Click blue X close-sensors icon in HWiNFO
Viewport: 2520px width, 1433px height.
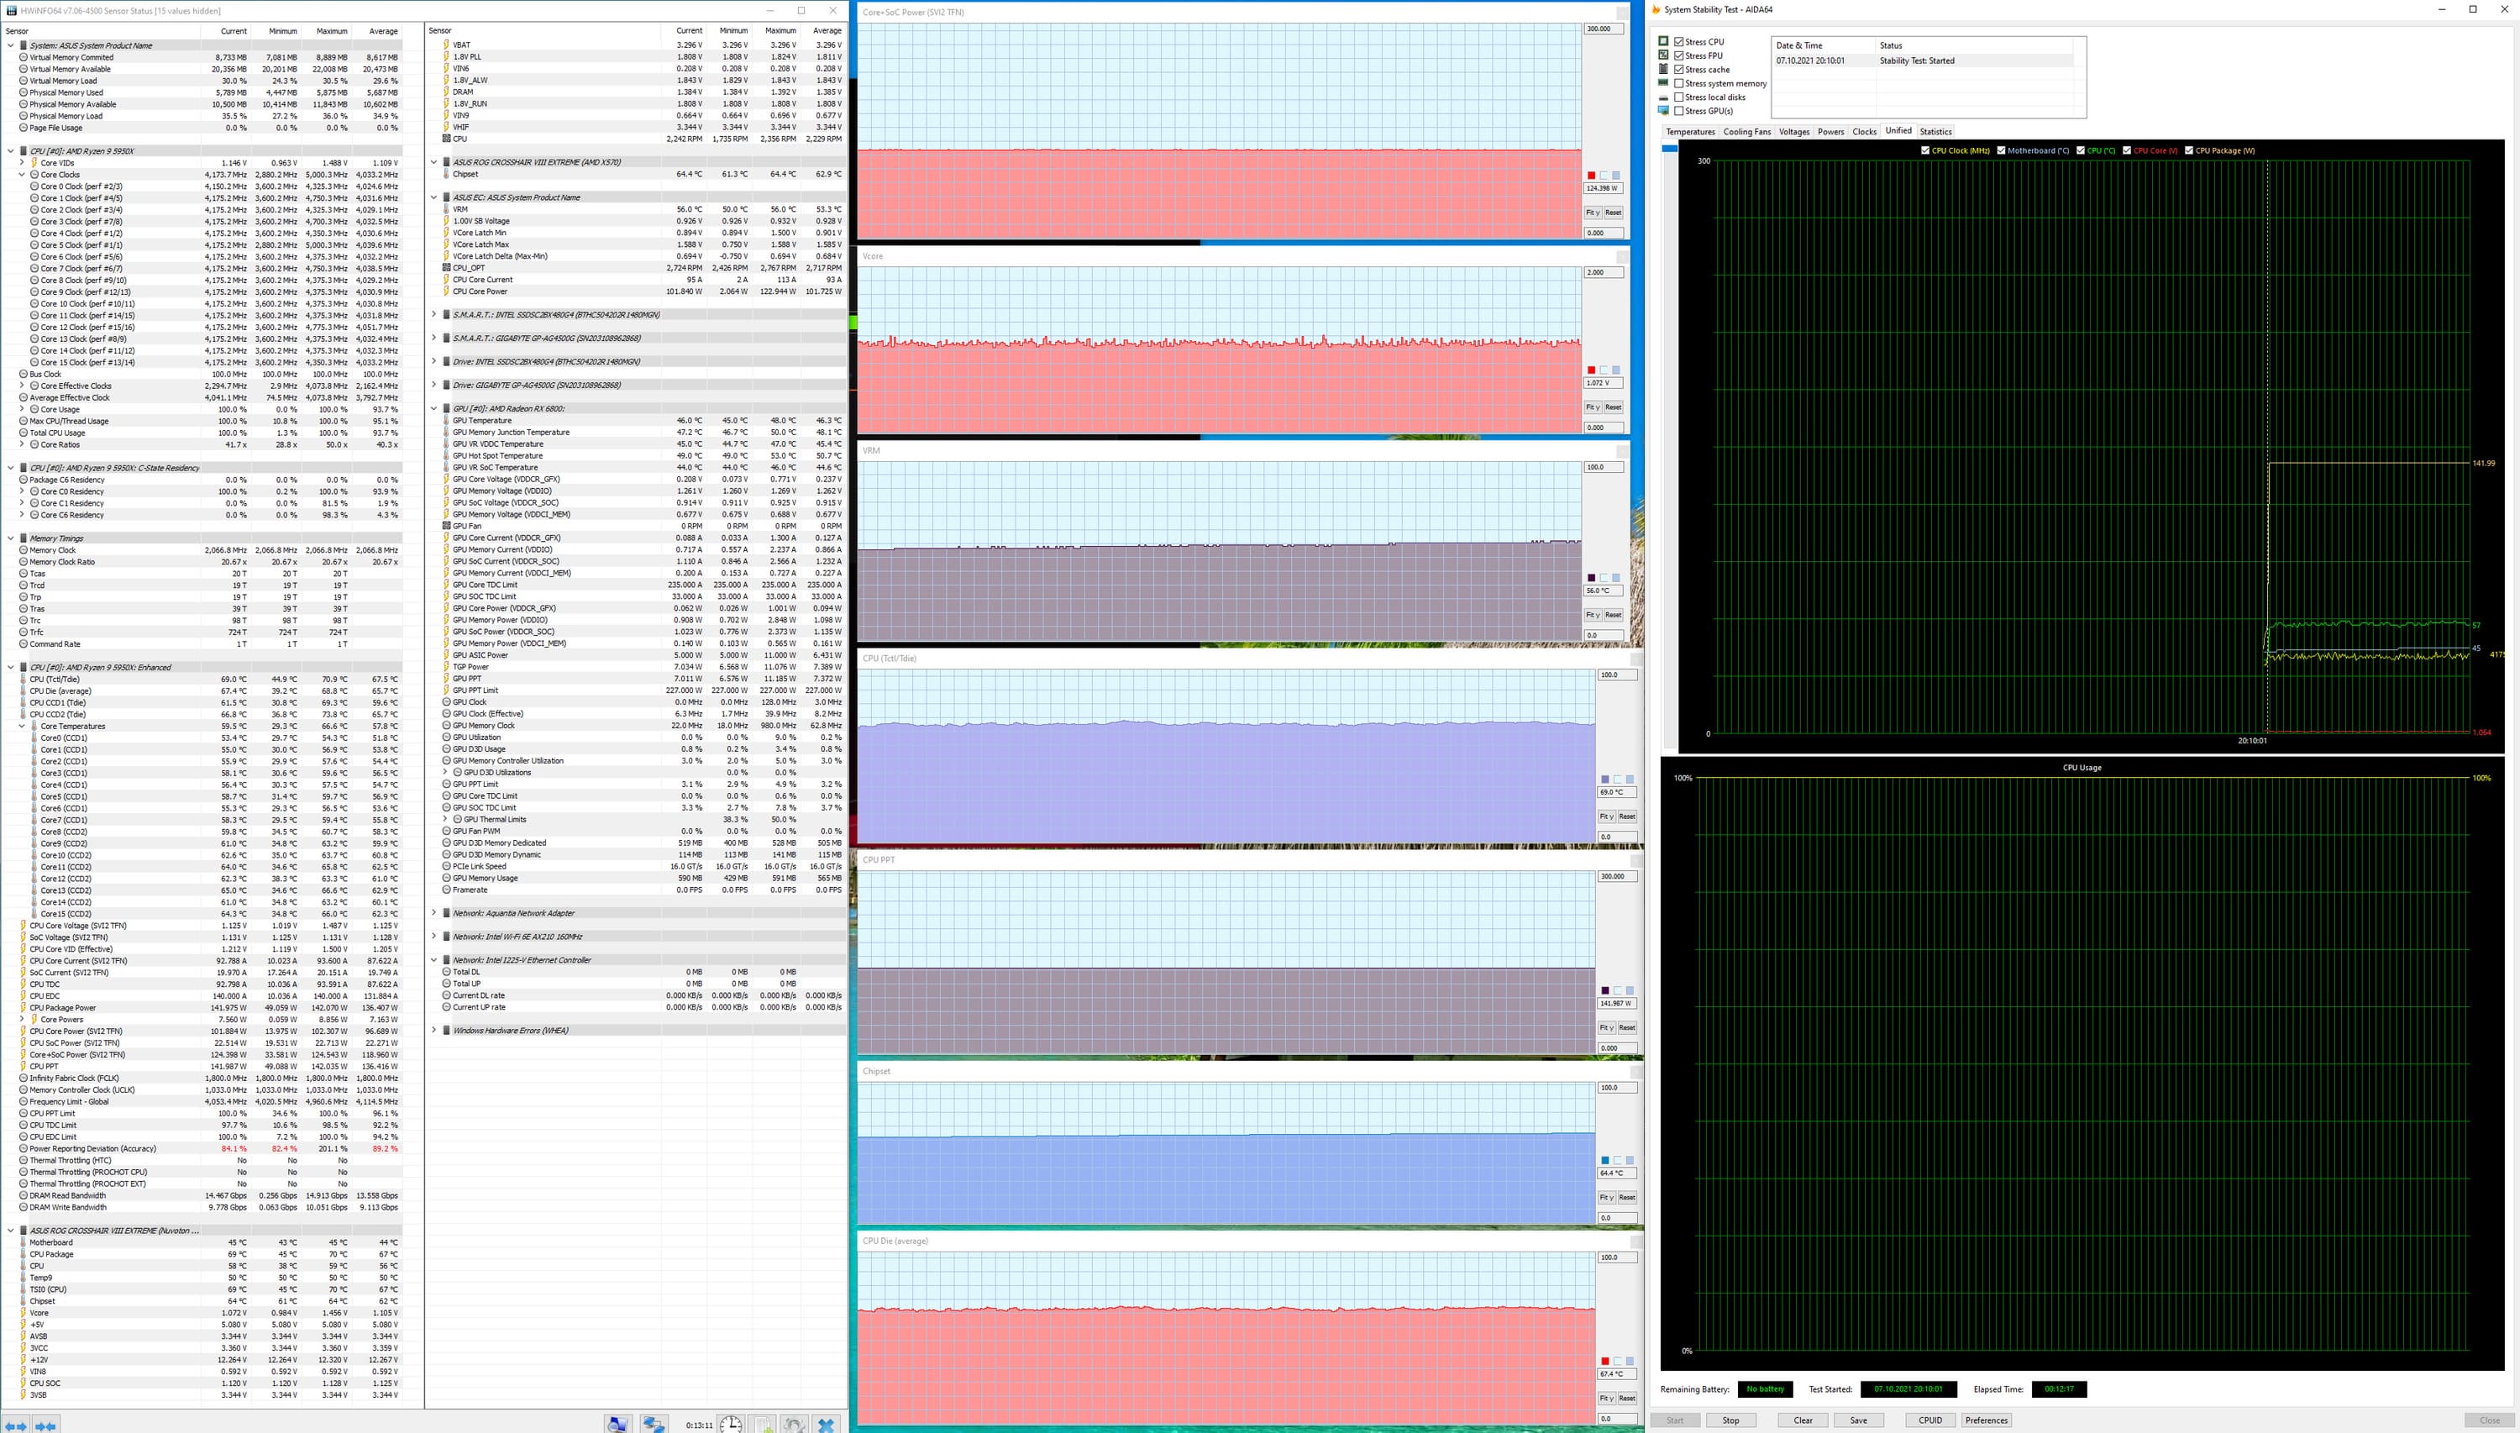tap(827, 1424)
